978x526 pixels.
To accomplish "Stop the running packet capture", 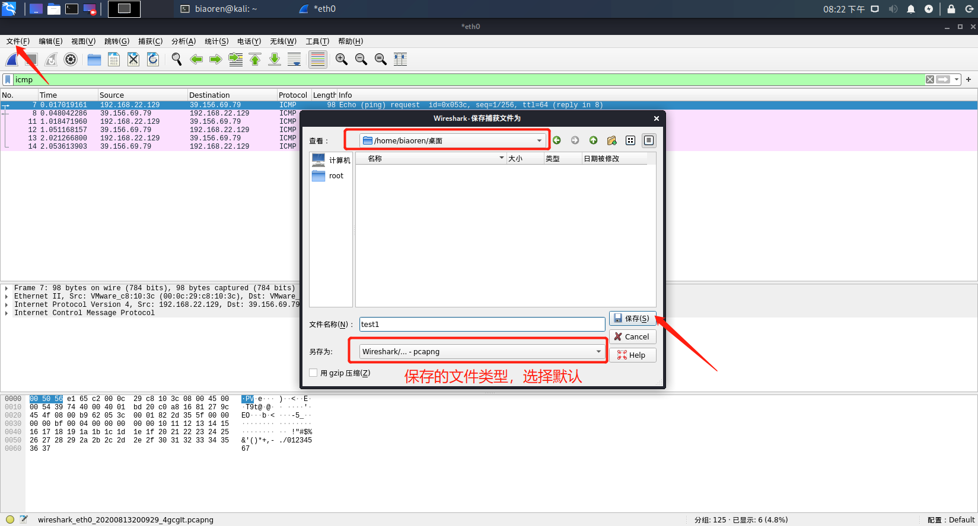I will [x=31, y=59].
